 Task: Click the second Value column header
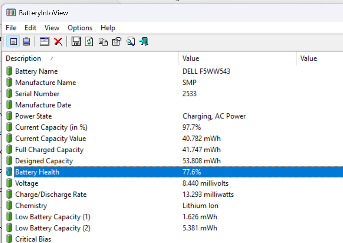(x=320, y=58)
